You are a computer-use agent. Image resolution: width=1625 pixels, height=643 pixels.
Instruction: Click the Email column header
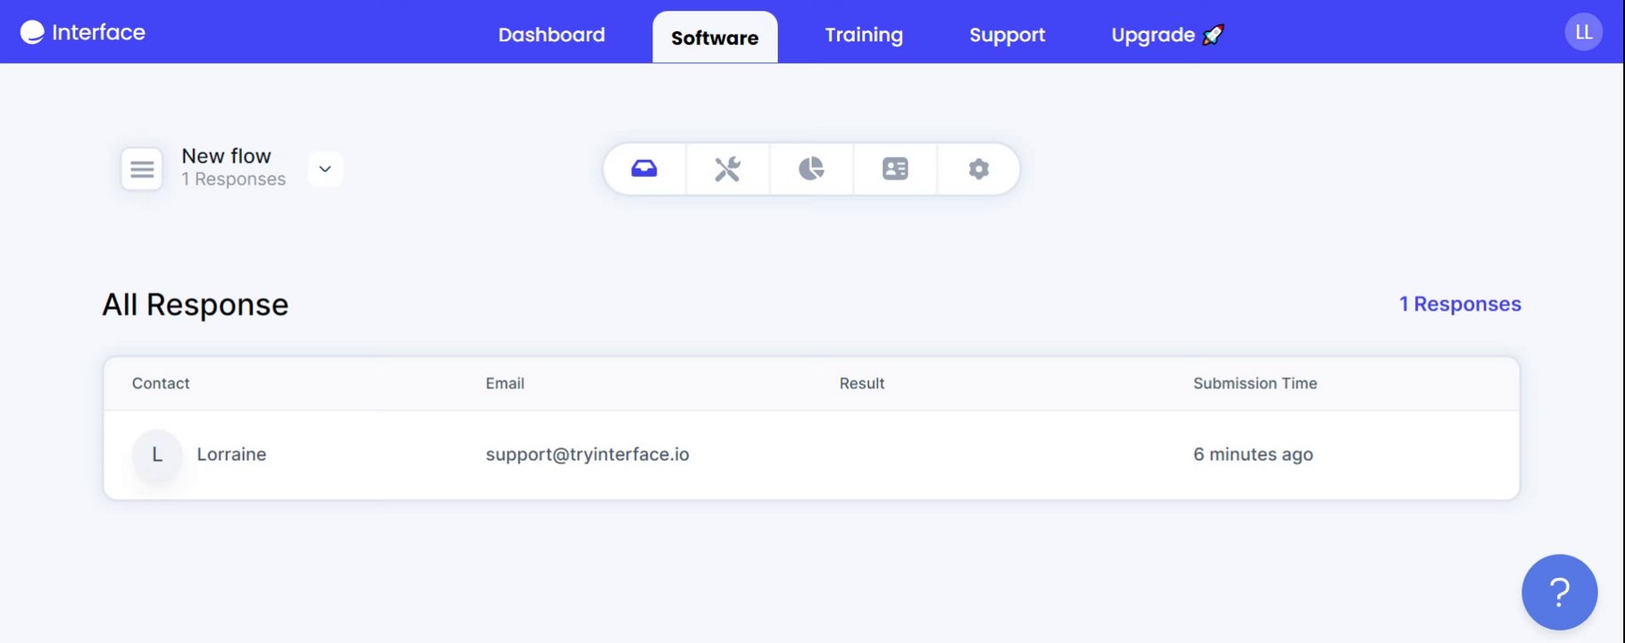tap(505, 383)
